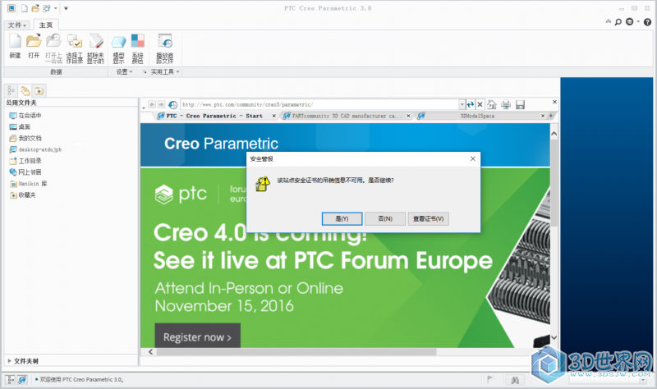Click the windows switch icon in quick access toolbar
657x389 pixels.
46,8
